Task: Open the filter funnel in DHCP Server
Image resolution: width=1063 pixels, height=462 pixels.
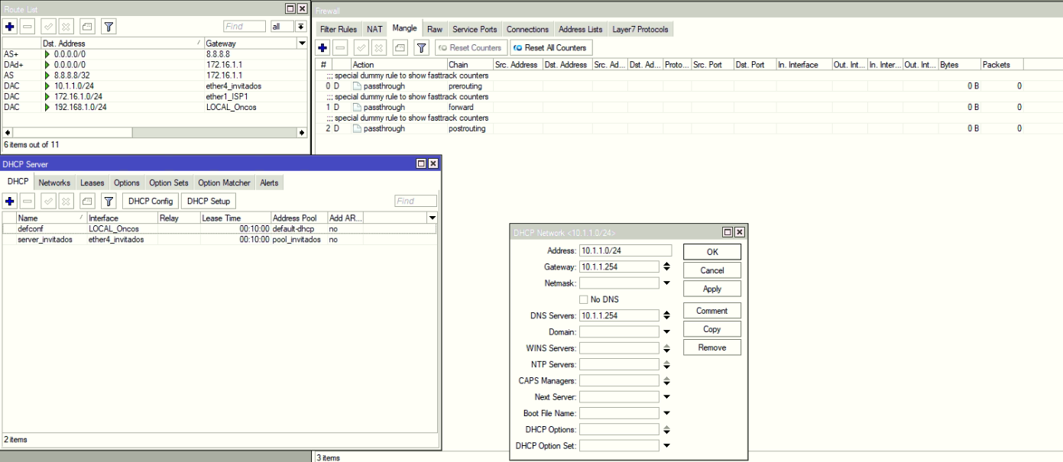Action: coord(108,201)
